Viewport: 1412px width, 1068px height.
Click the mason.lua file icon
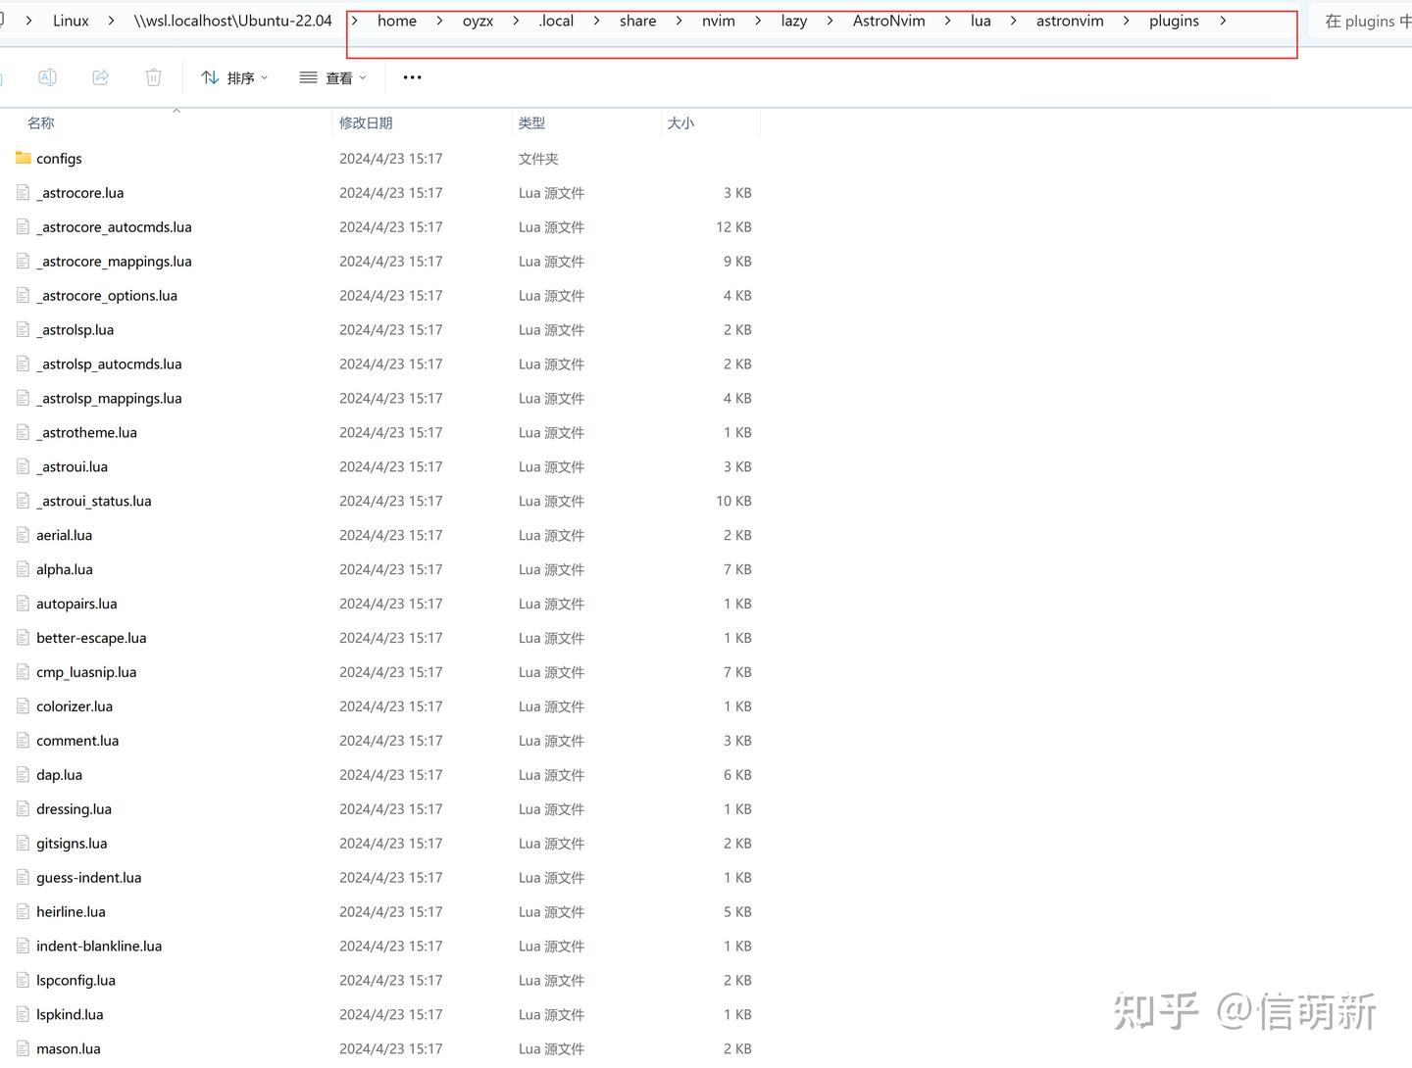pos(21,1048)
